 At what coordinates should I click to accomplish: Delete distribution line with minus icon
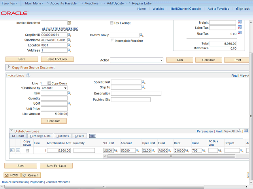(x=18, y=150)
